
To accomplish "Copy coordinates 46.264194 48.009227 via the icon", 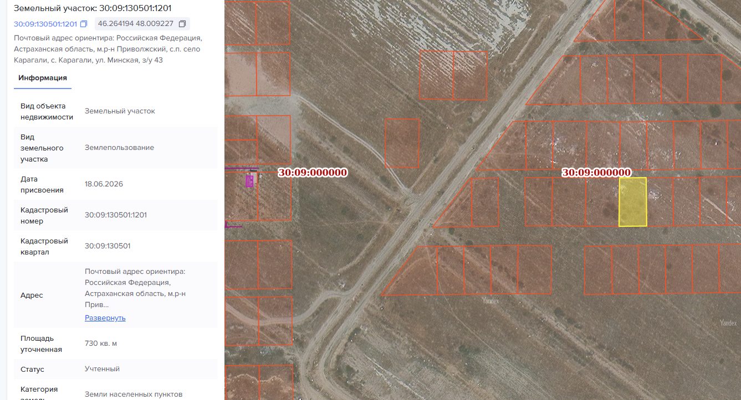I will point(182,24).
